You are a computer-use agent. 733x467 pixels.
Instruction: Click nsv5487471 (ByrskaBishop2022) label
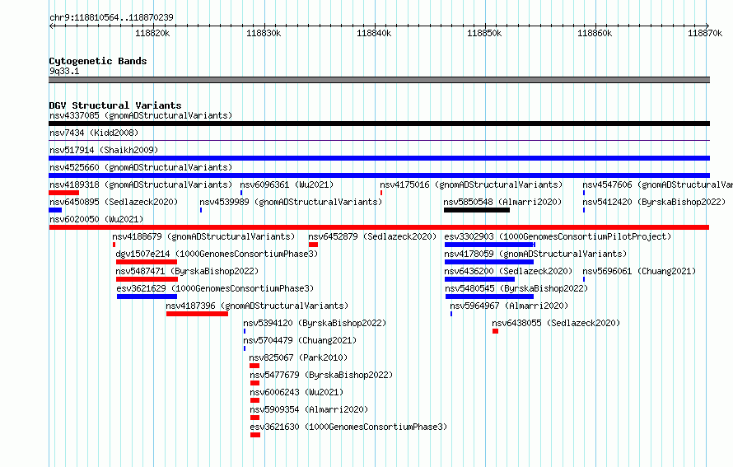click(x=187, y=271)
